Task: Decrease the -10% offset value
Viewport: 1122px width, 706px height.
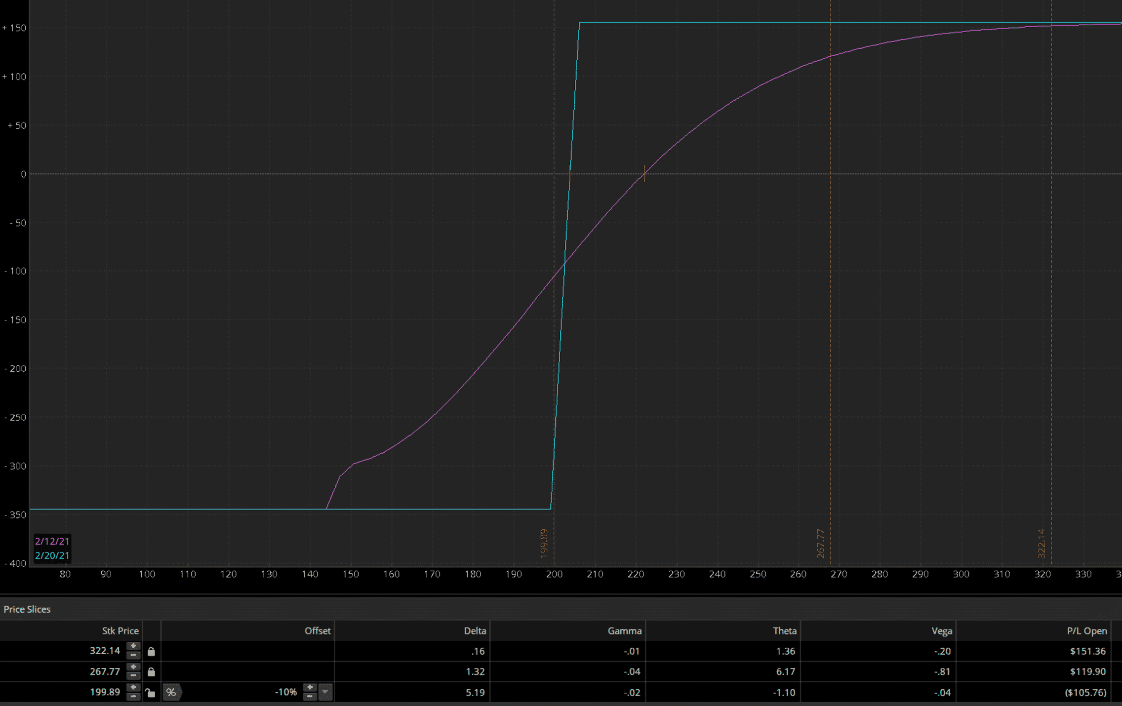Action: [310, 696]
